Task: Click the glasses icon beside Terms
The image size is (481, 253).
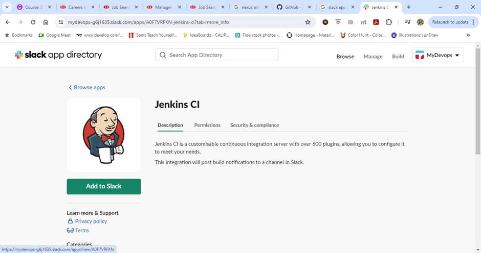Action: click(70, 231)
